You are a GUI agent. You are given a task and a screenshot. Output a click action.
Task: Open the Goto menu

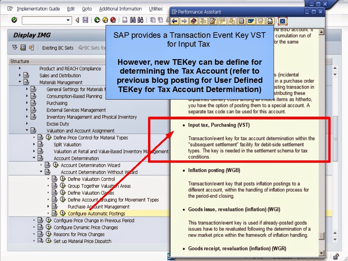tap(87, 9)
